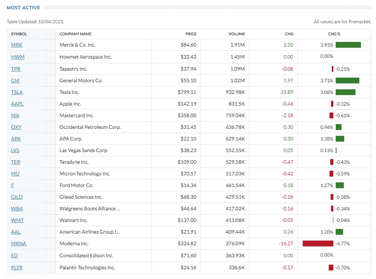Image resolution: width=376 pixels, height=279 pixels.
Task: Open the MRNA ticker link
Action: click(x=19, y=244)
